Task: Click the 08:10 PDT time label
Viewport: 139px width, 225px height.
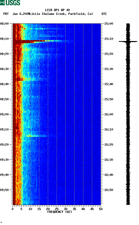Action: (5, 39)
